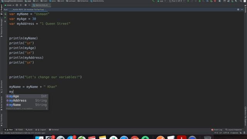The image size is (247, 139).
Task: Open Resource Manager from the left strip
Action: [2, 28]
